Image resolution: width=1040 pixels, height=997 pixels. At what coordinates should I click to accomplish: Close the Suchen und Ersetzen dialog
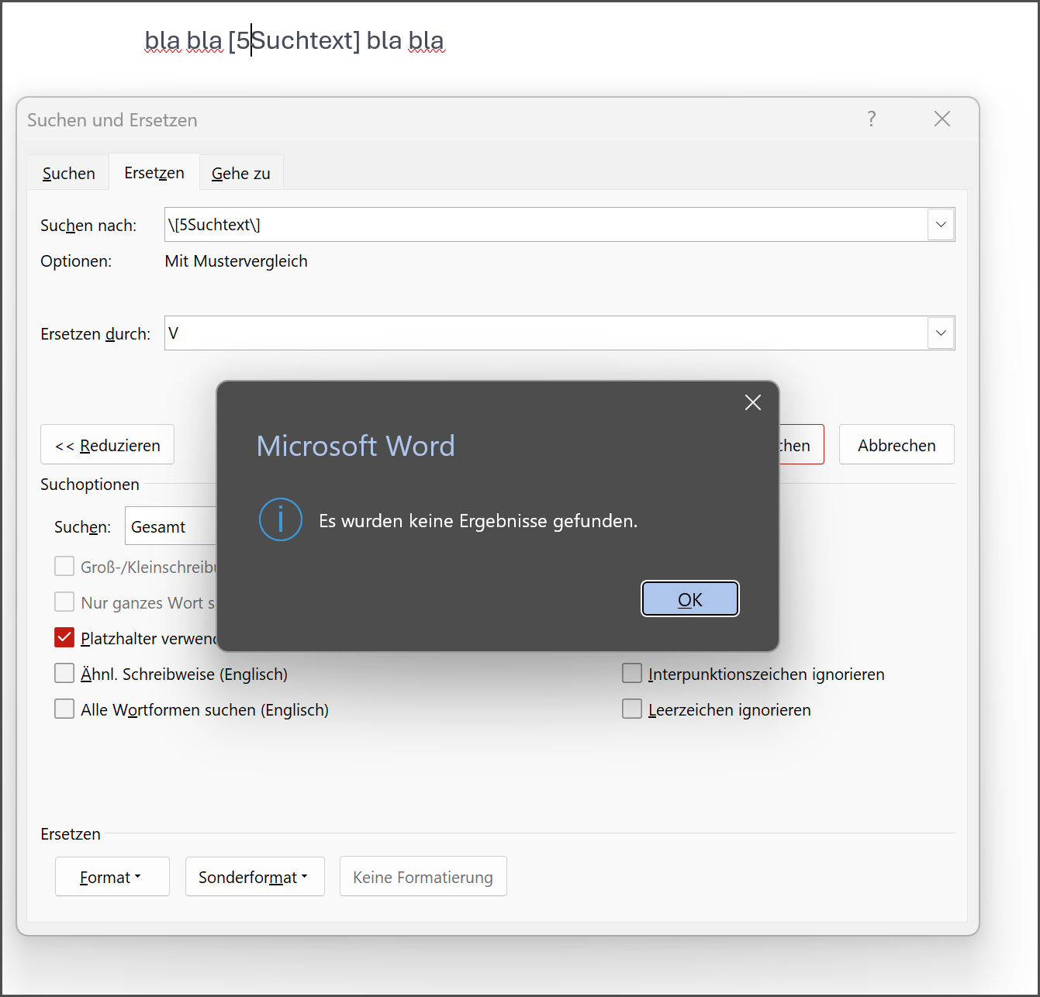[942, 119]
